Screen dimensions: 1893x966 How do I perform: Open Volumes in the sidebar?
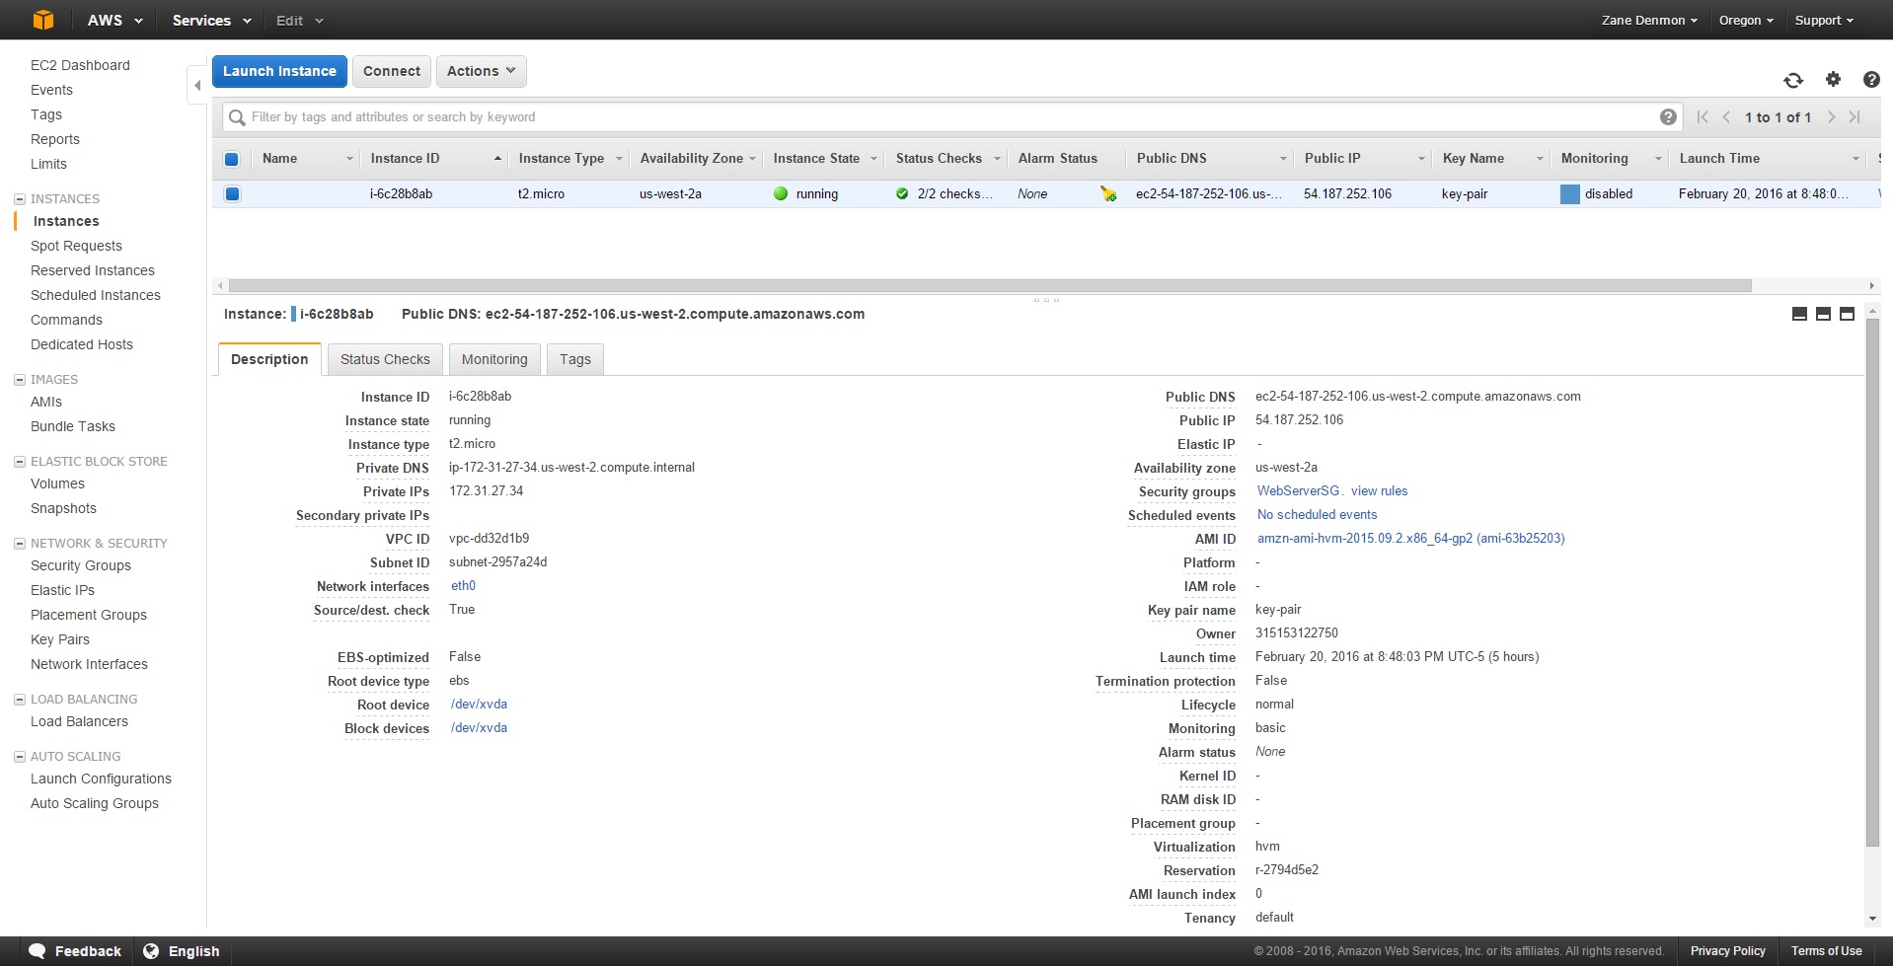tap(57, 483)
